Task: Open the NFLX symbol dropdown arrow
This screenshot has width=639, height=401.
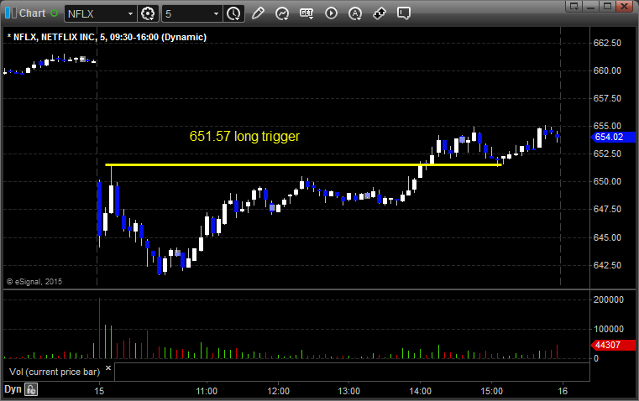Action: coord(130,13)
